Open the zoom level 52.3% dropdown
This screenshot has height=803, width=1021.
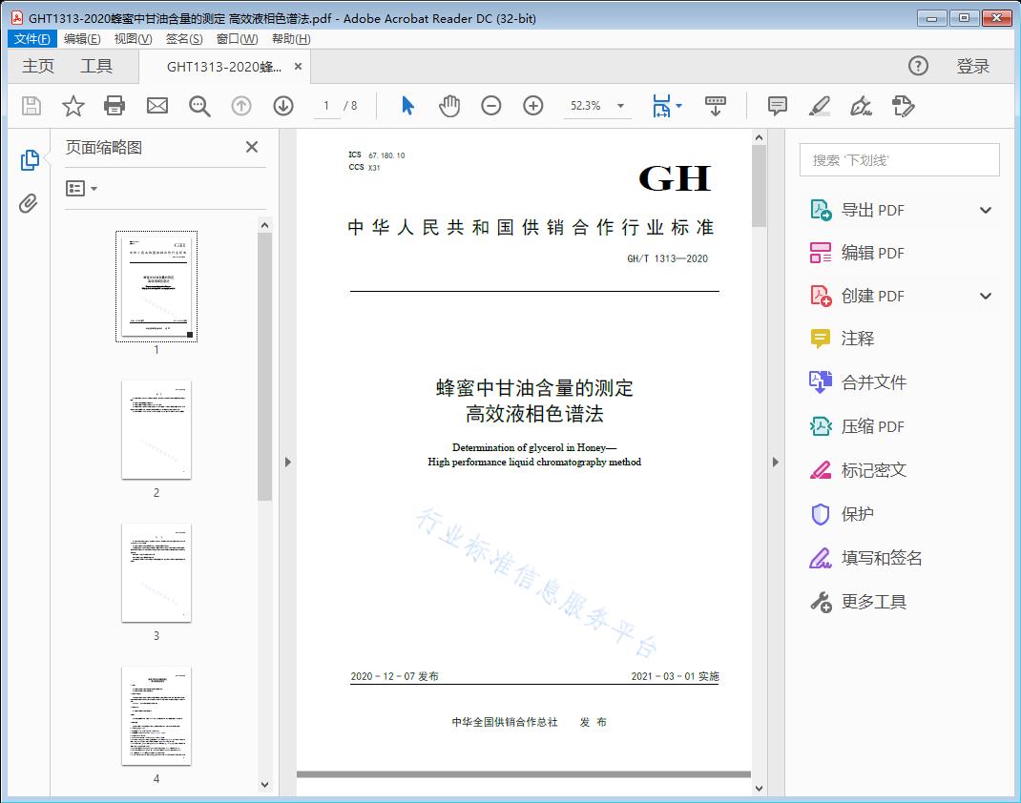[621, 106]
